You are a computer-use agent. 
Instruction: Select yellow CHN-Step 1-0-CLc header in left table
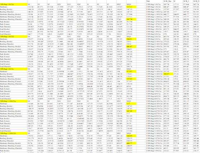point(14,69)
